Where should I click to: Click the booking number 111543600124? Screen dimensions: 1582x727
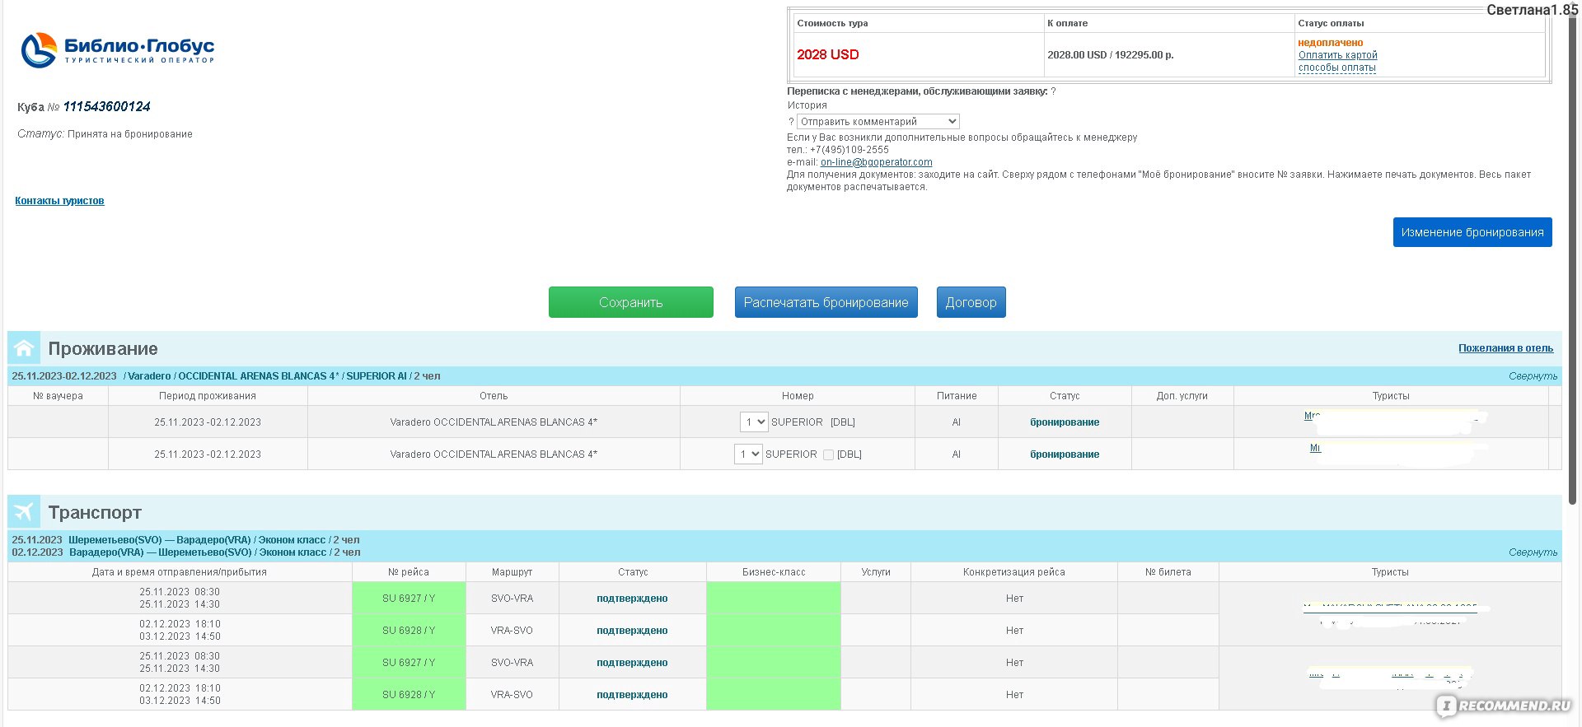point(107,106)
